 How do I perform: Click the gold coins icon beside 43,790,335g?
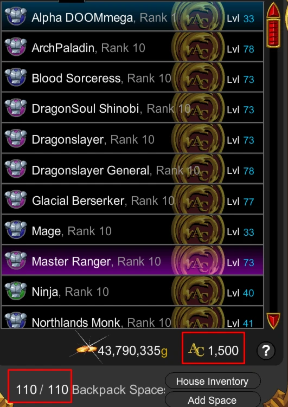coord(86,349)
